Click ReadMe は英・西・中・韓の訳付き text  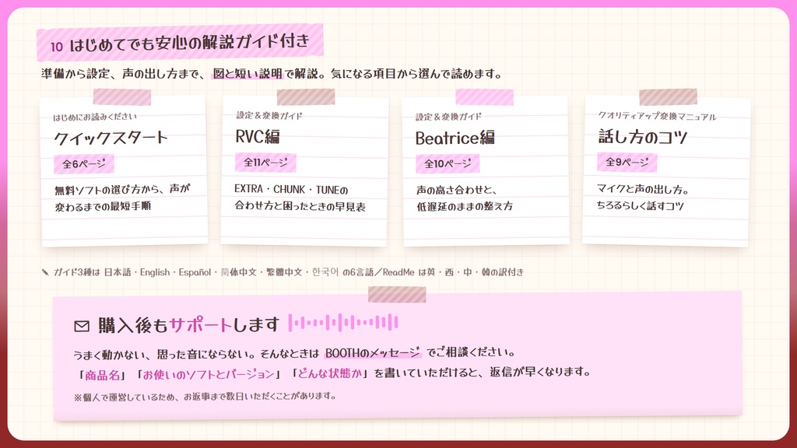pyautogui.click(x=453, y=272)
